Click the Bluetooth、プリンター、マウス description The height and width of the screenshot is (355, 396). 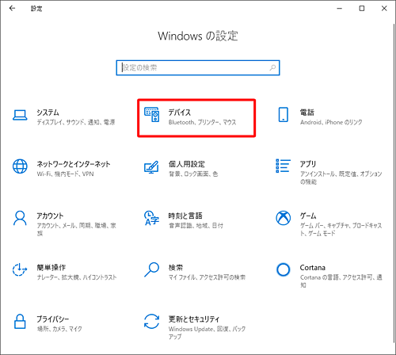[x=203, y=122]
